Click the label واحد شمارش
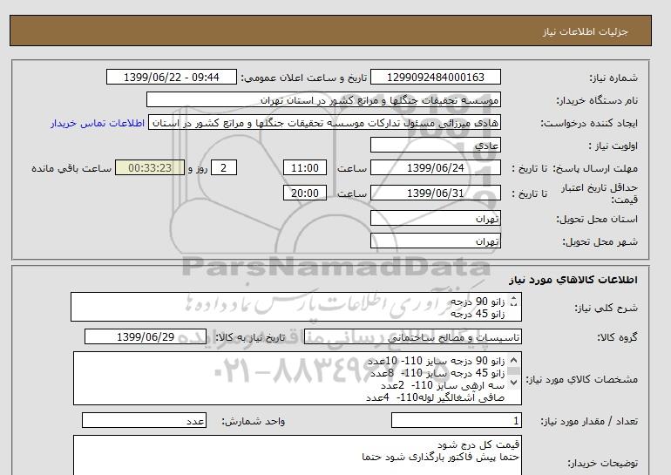Viewport: 671px width, 475px height. coord(254,421)
